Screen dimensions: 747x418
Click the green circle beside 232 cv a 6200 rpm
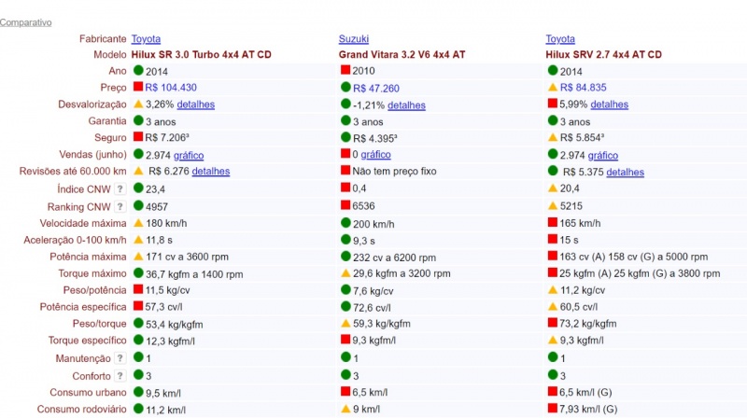click(345, 257)
